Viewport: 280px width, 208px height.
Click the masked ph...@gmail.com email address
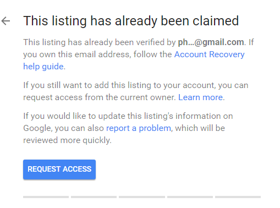point(211,42)
